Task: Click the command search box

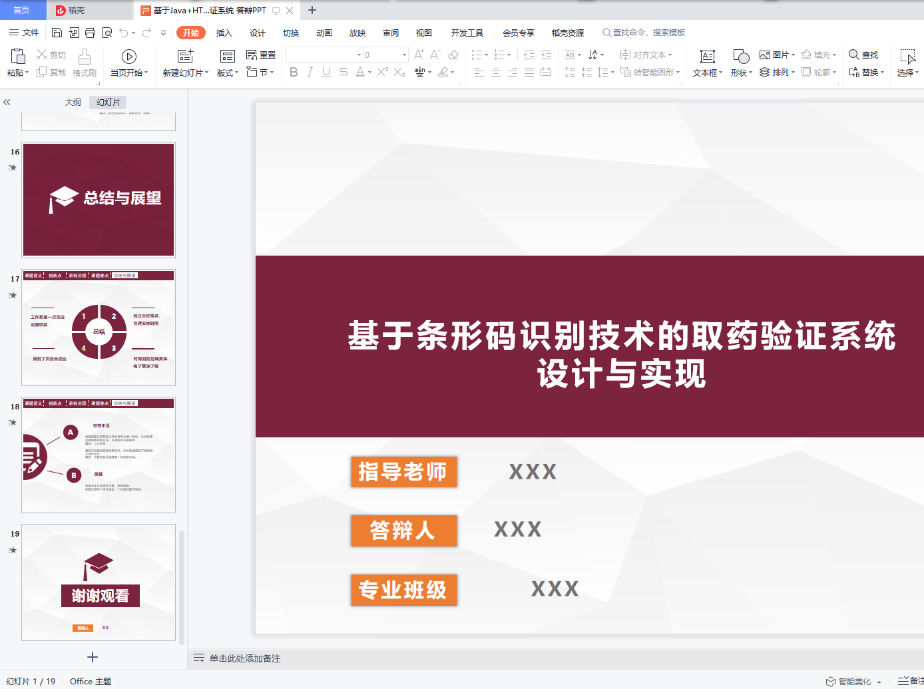Action: pyautogui.click(x=644, y=33)
